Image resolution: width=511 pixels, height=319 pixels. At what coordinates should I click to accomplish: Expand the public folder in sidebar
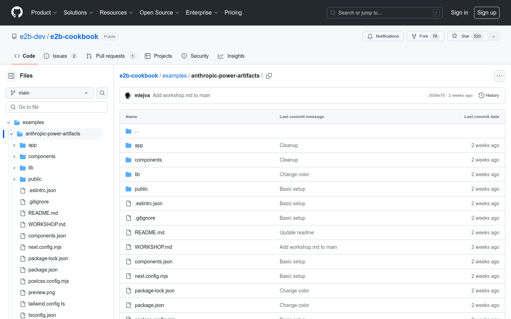click(x=14, y=179)
